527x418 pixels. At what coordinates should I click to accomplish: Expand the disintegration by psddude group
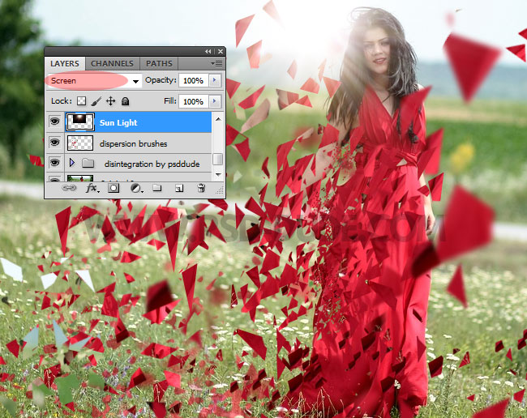coord(71,163)
